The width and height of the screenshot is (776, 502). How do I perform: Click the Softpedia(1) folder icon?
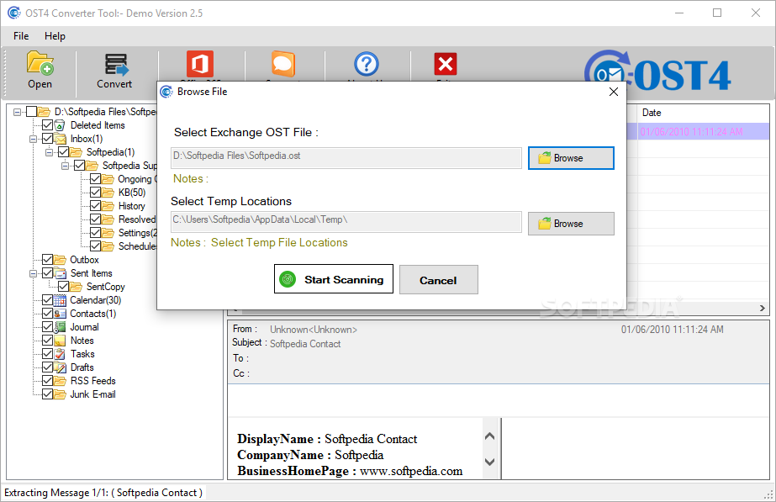(76, 152)
